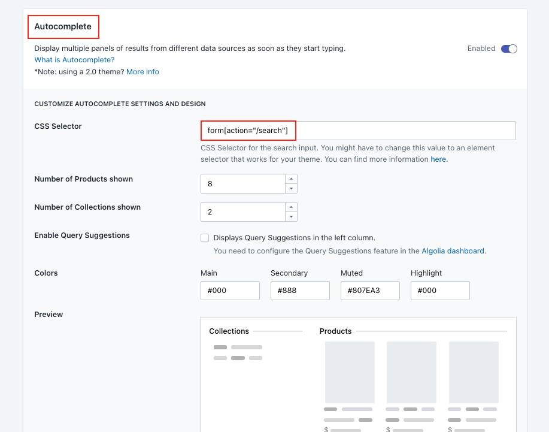
Task: Edit the Muted color field #807EA3
Action: (x=370, y=291)
